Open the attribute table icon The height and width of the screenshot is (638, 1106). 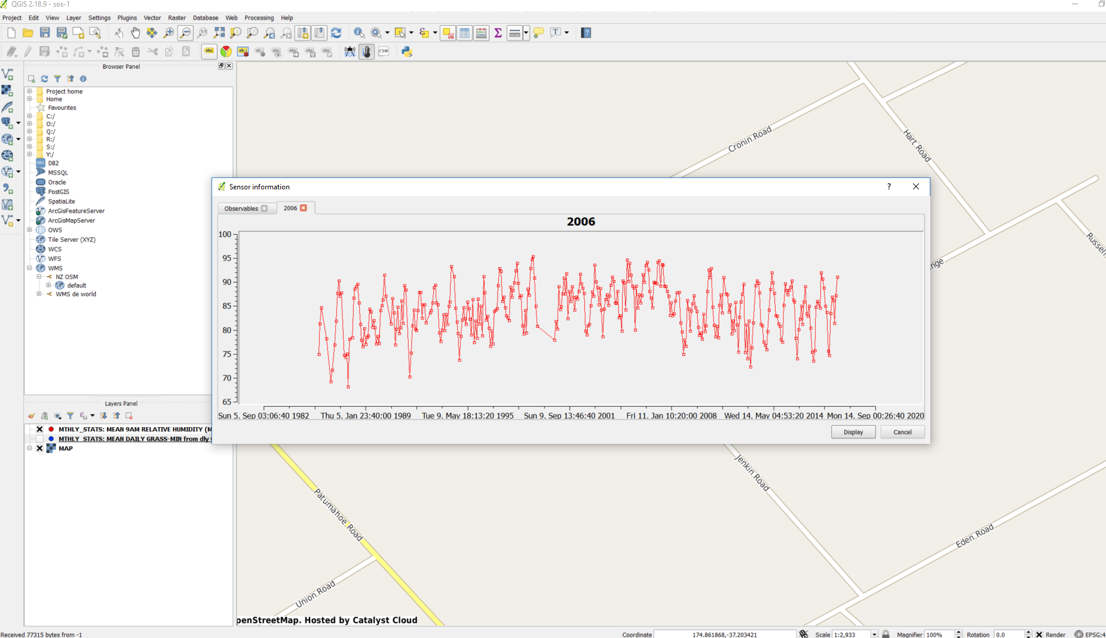click(x=464, y=33)
